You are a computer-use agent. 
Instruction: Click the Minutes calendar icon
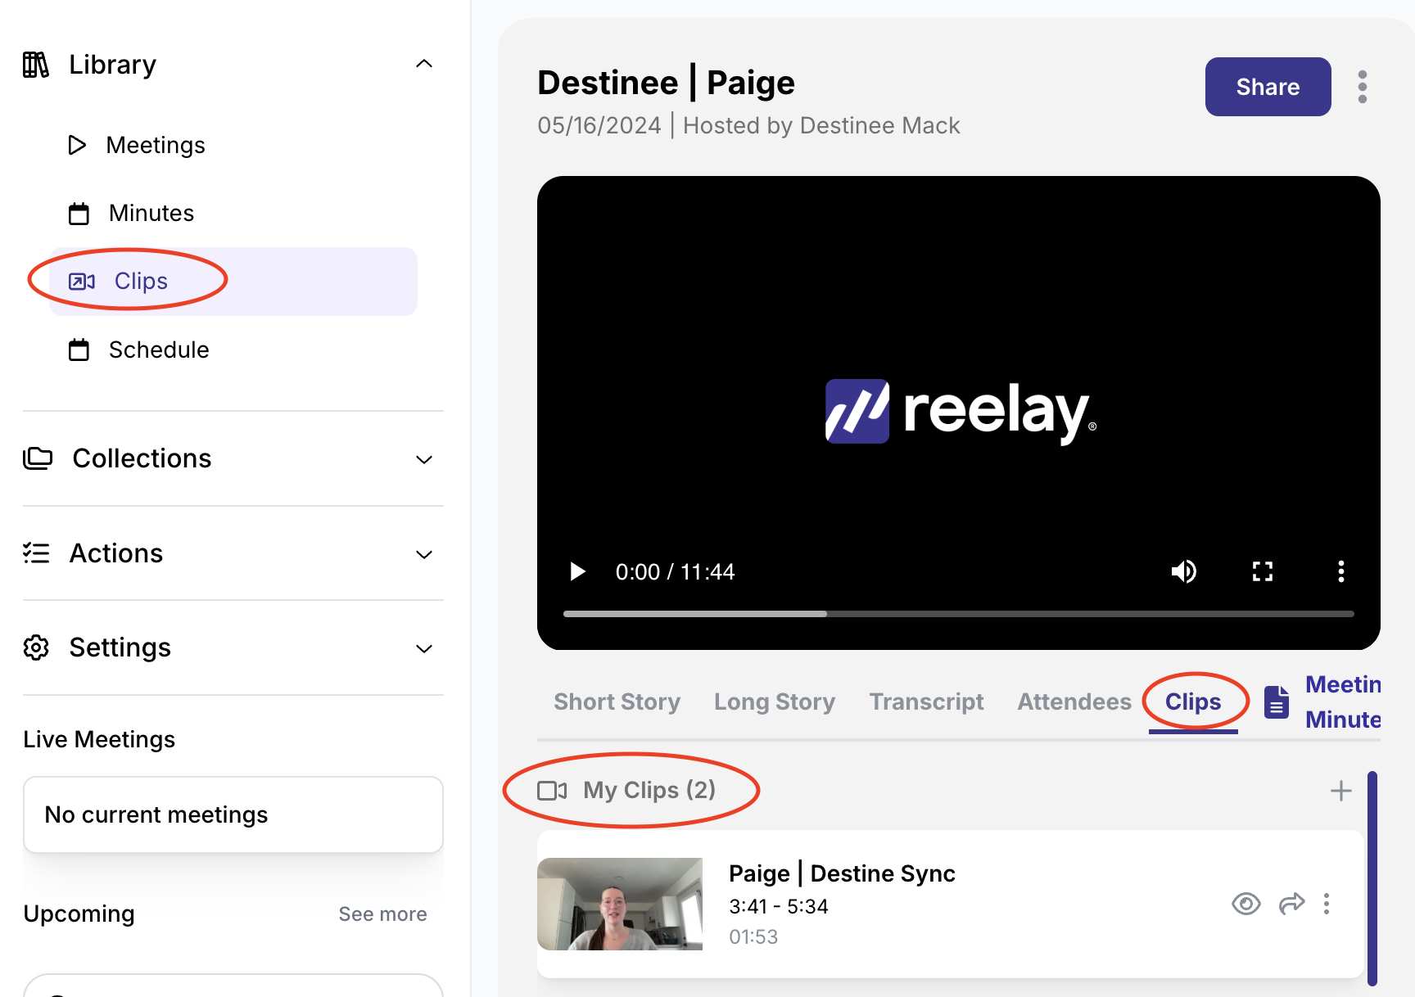[x=79, y=214]
